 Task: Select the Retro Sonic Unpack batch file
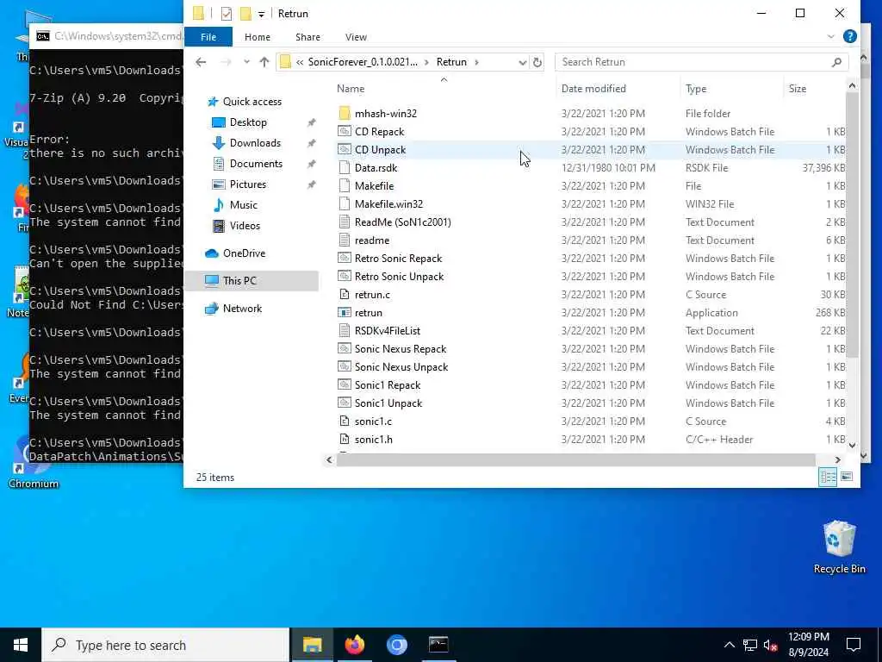coord(399,277)
